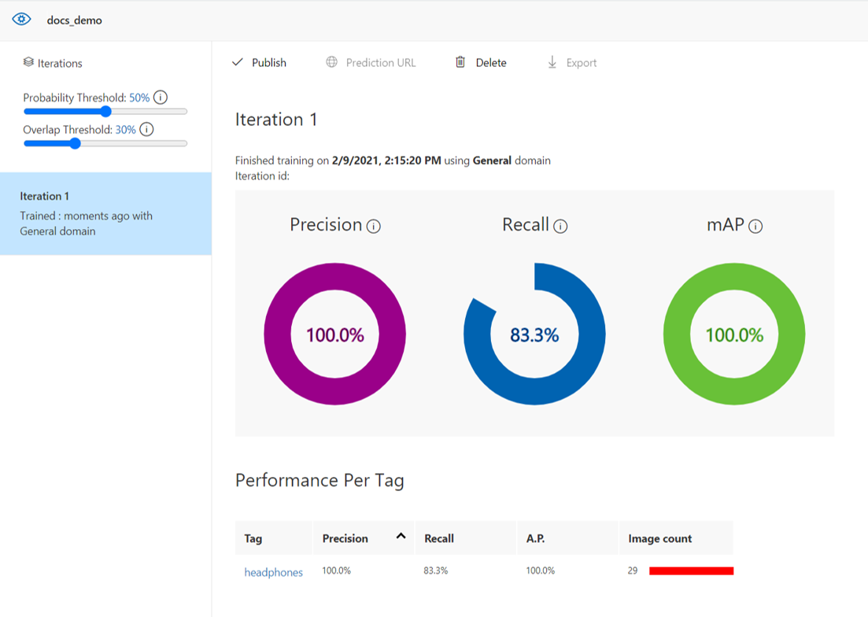Click the red image count bar

click(692, 571)
